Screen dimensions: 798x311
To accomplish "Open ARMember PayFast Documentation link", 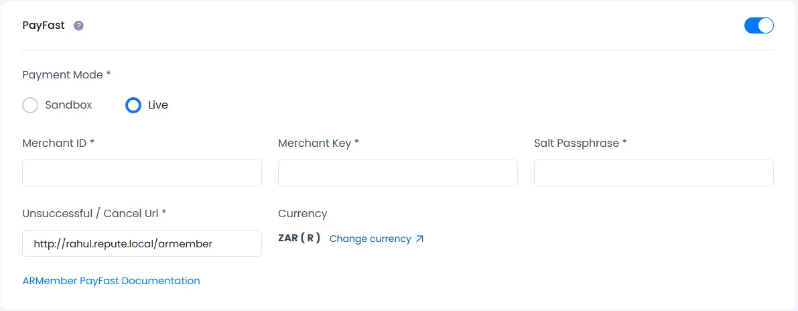I will [111, 281].
